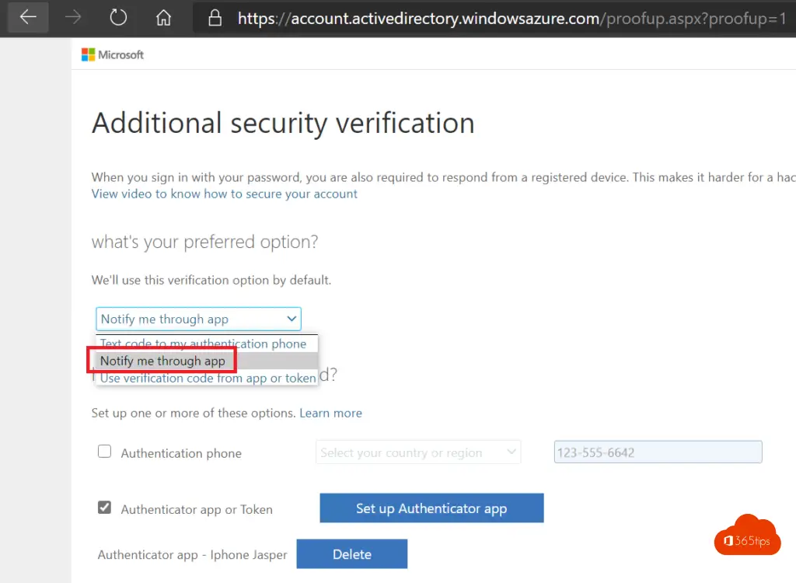The image size is (796, 583).
Task: Choose Use verification code from app or token
Action: pyautogui.click(x=207, y=378)
